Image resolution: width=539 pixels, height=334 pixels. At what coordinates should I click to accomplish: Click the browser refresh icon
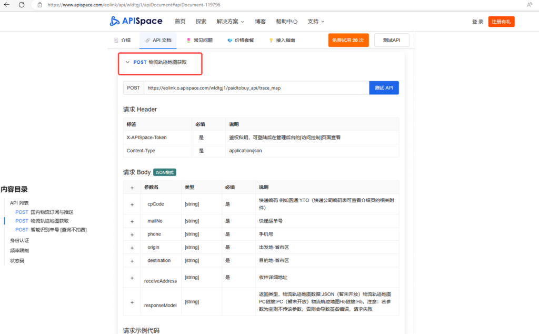[21, 5]
